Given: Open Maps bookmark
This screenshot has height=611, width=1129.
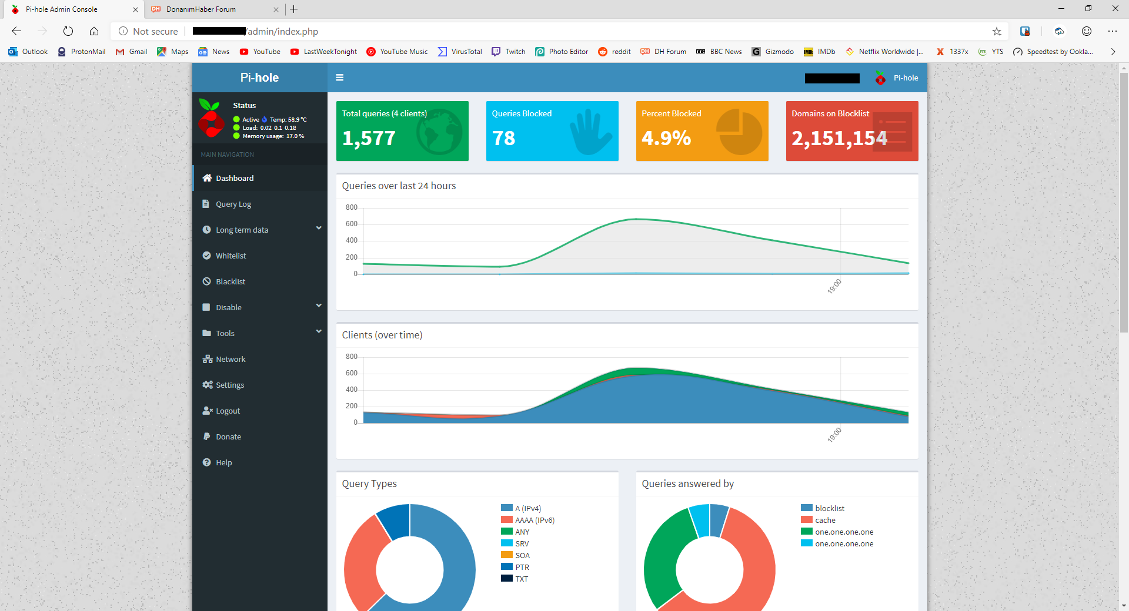Looking at the screenshot, I should point(173,52).
